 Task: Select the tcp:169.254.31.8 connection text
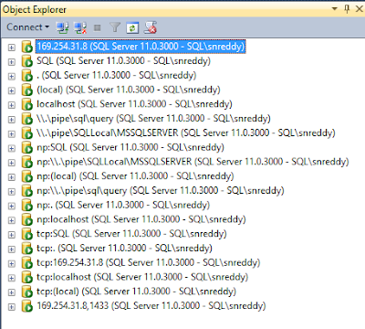tap(149, 263)
